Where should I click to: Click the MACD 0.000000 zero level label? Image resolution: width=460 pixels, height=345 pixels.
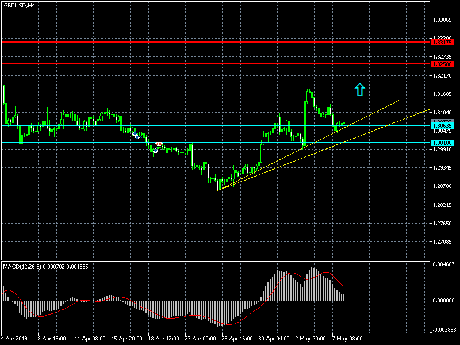pos(444,300)
